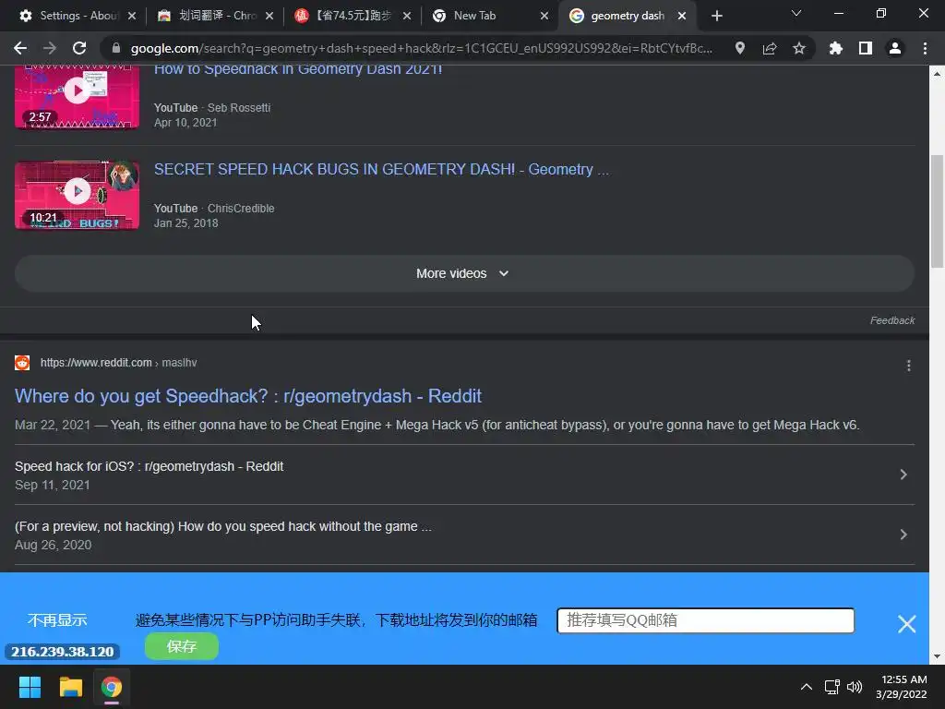This screenshot has height=709, width=945.
Task: Click 不再显示 in the blue banner
Action: [57, 620]
